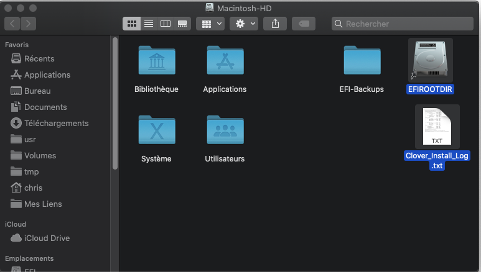This screenshot has height=272, width=481.
Task: Go back with the left arrow button
Action: [x=12, y=24]
